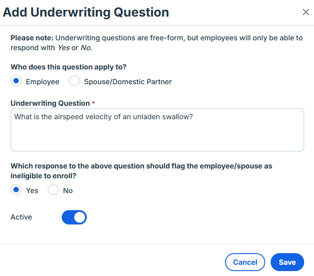Click the "Spouse/Domestic Partner" label text
This screenshot has width=314, height=276.
(x=128, y=82)
